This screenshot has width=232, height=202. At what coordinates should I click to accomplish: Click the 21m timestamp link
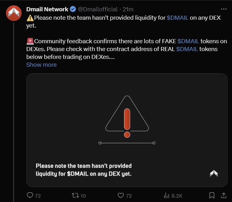pyautogui.click(x=128, y=9)
